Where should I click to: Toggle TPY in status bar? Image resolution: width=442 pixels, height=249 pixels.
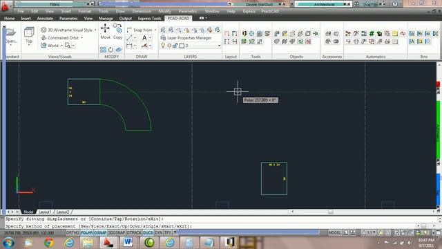point(168,232)
